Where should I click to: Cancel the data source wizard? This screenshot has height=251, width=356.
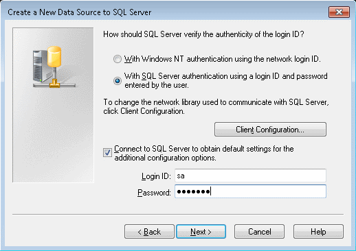click(x=259, y=232)
